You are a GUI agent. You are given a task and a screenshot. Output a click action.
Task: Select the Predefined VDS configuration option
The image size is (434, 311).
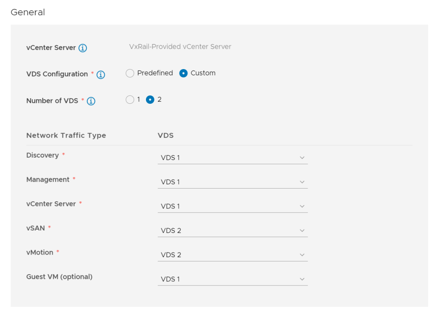point(130,73)
